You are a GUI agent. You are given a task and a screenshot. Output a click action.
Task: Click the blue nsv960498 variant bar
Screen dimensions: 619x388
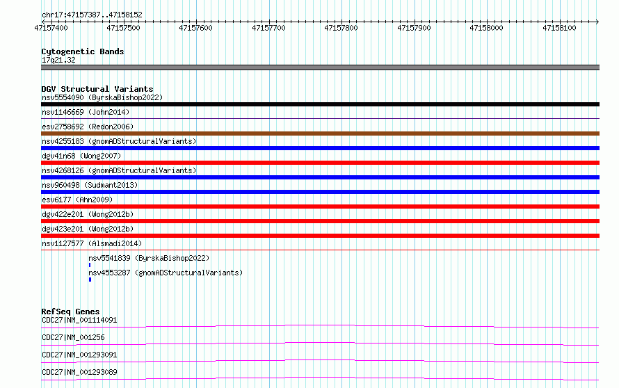tap(320, 192)
